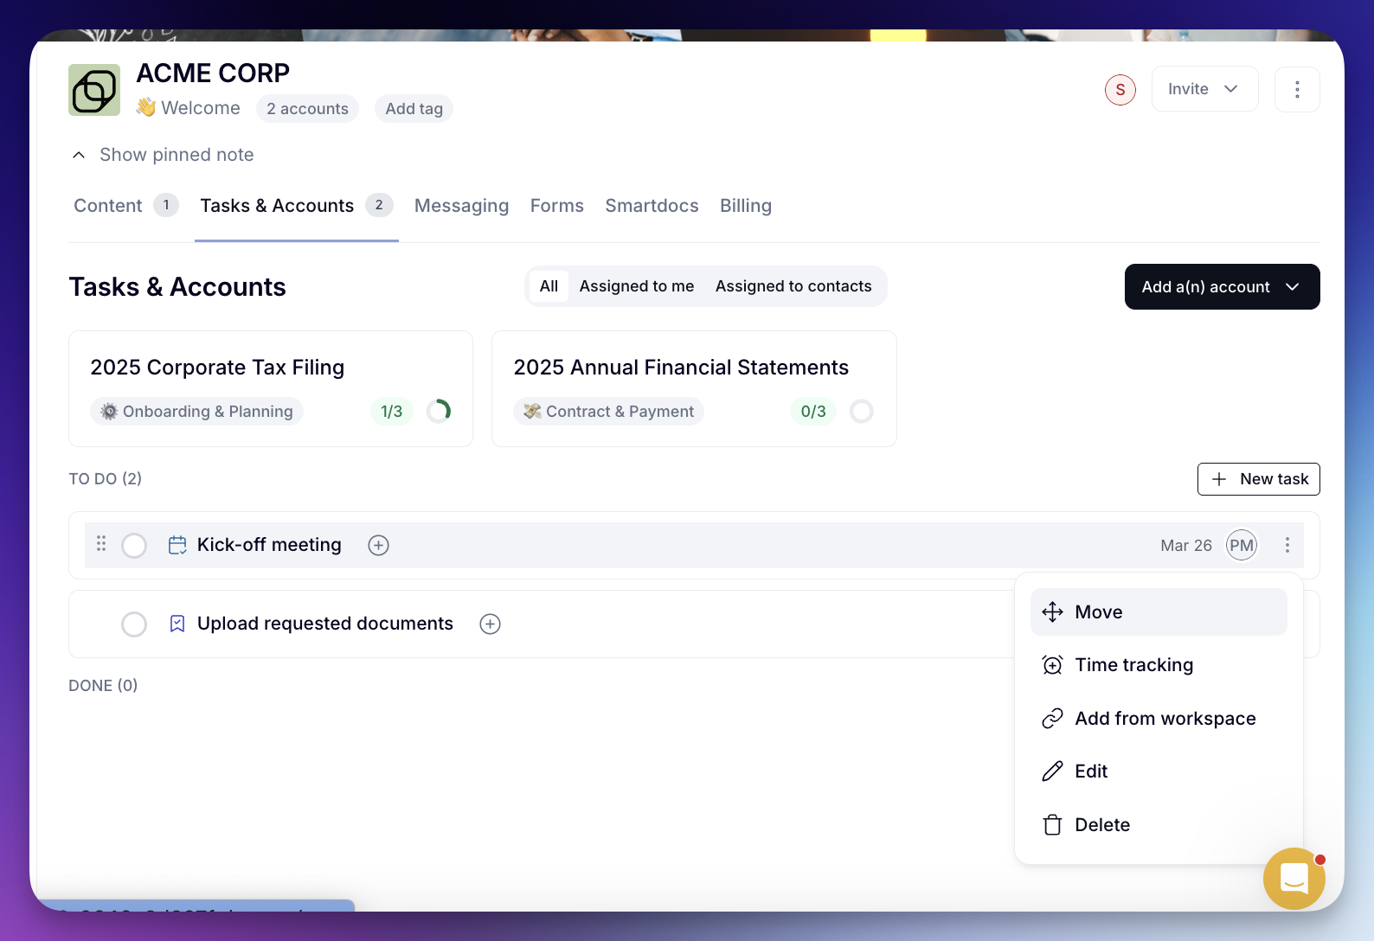Screen dimensions: 1374x941
Task: Select Time tracking from the context menu
Action: point(1133,665)
